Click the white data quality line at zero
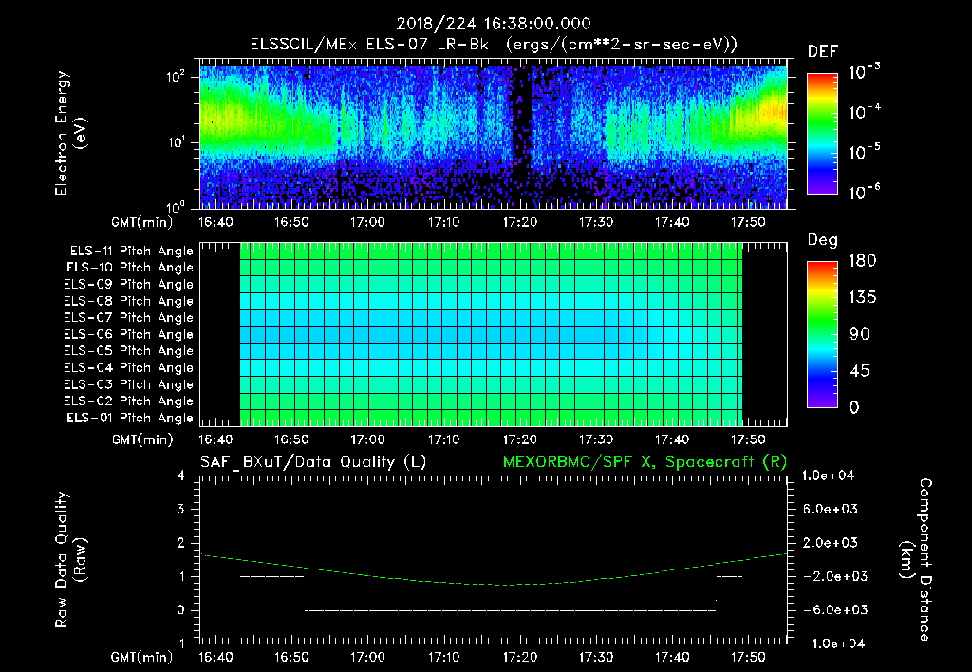The width and height of the screenshot is (972, 672). pos(510,610)
